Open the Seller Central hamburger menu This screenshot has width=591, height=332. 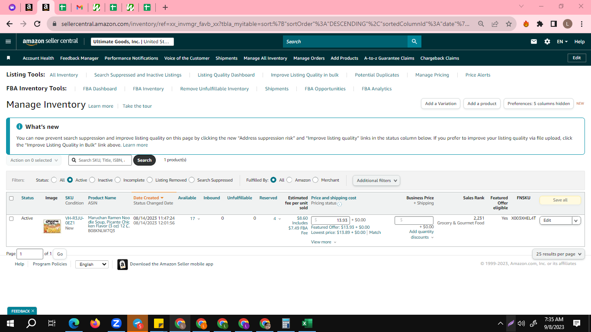point(8,41)
